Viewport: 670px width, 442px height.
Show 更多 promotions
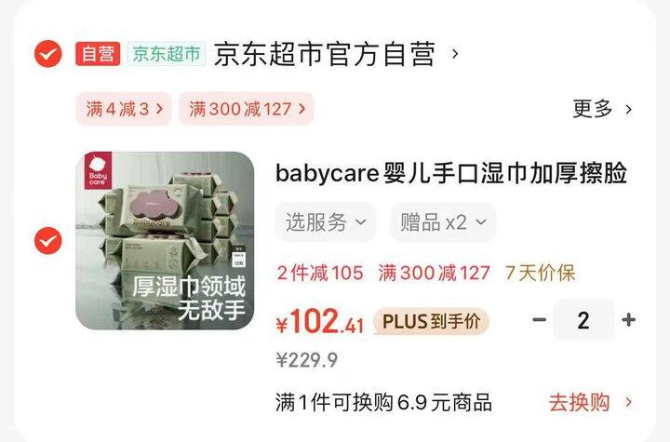[x=602, y=109]
